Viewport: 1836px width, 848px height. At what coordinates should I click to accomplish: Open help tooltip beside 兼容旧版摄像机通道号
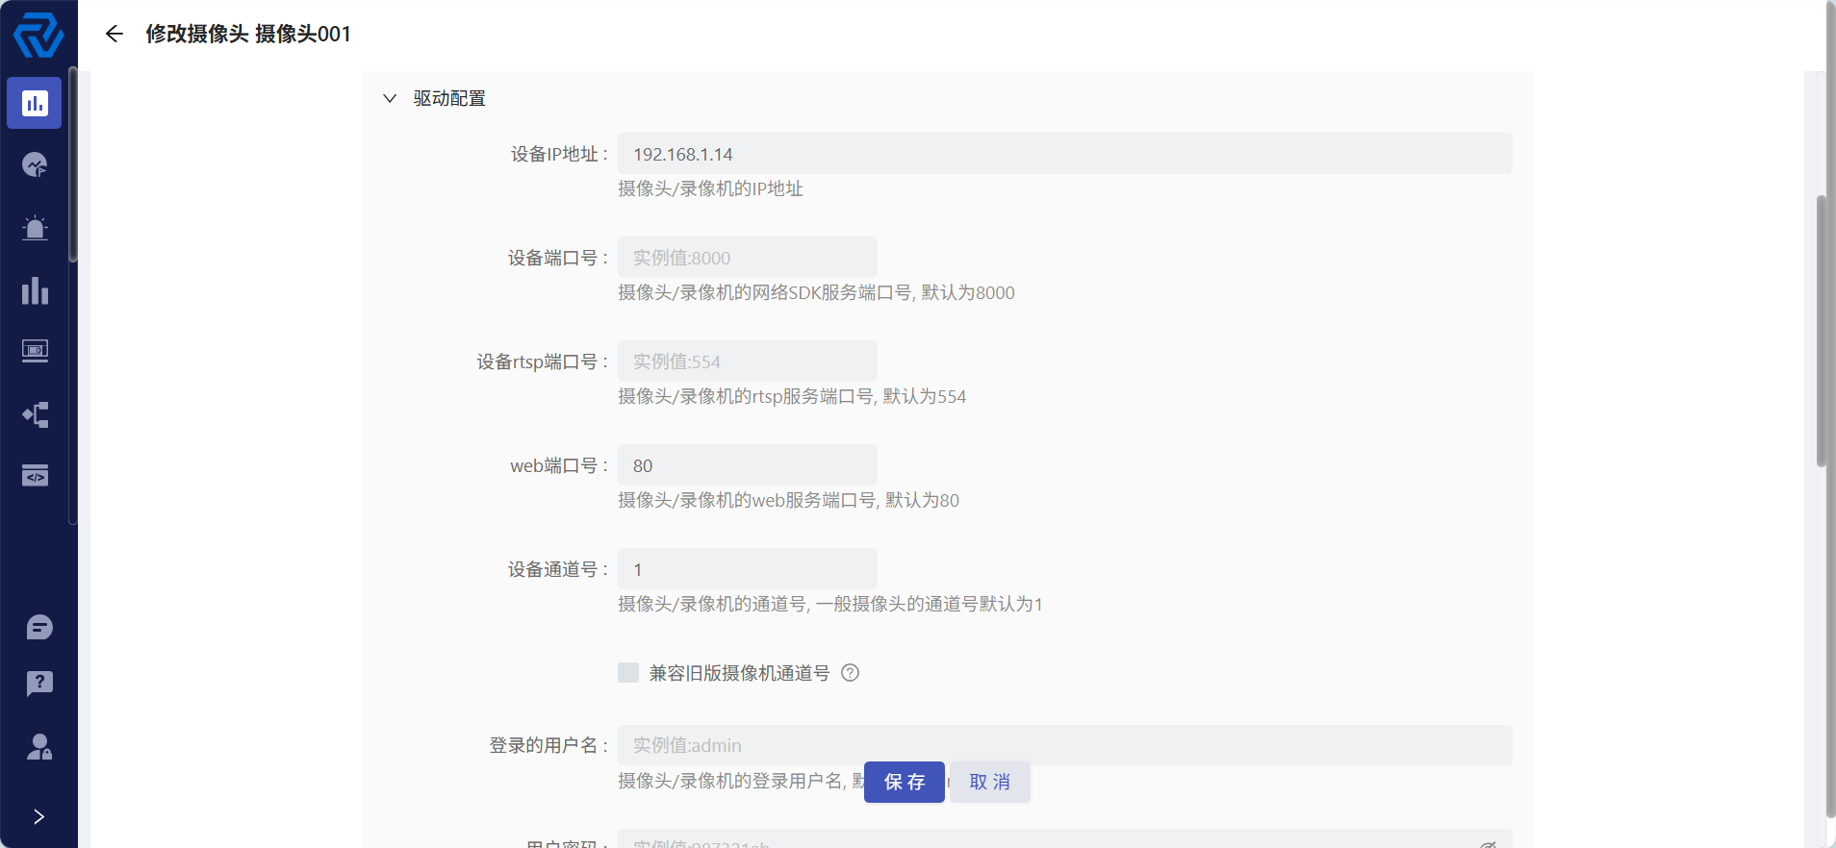(850, 673)
